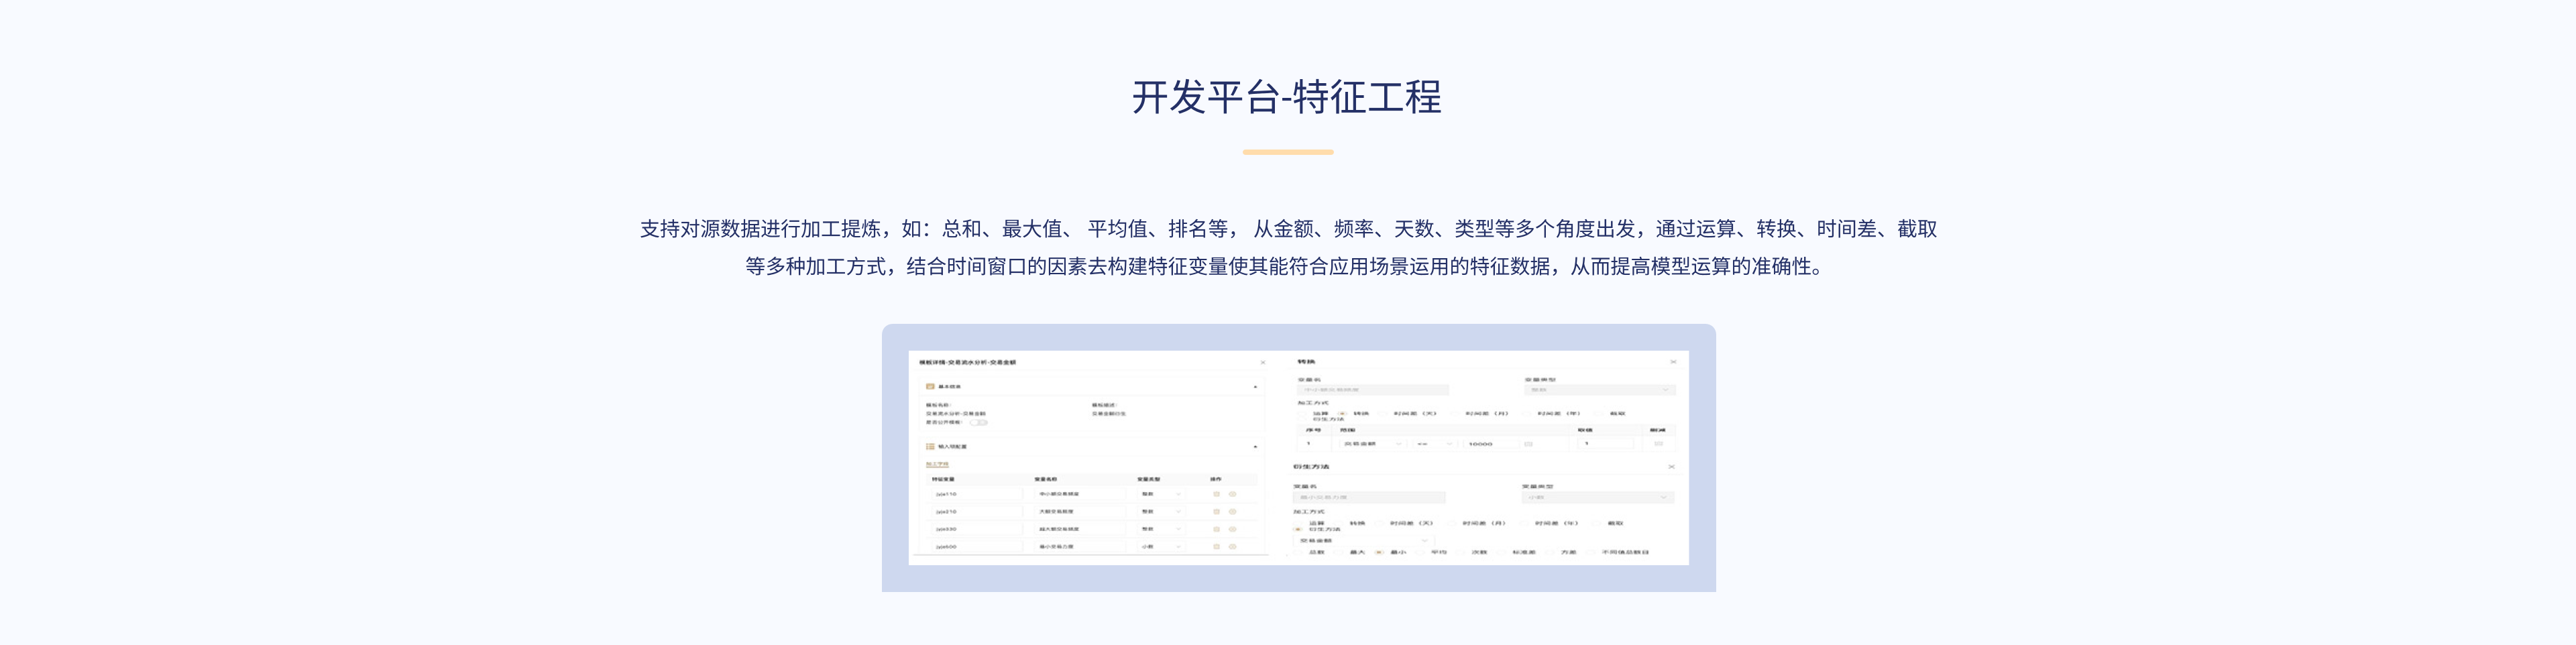Screen dimensions: 2576x645
Task: Select the 不同值总数目 aggregate radio
Action: pos(1591,552)
